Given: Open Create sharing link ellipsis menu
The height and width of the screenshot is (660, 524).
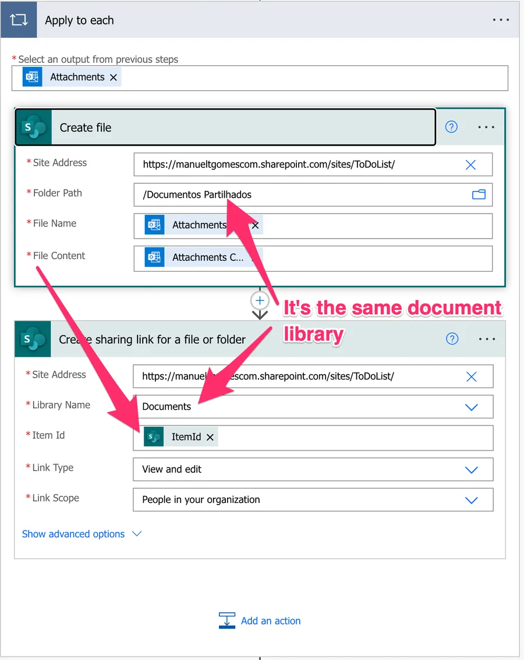Looking at the screenshot, I should pos(487,339).
